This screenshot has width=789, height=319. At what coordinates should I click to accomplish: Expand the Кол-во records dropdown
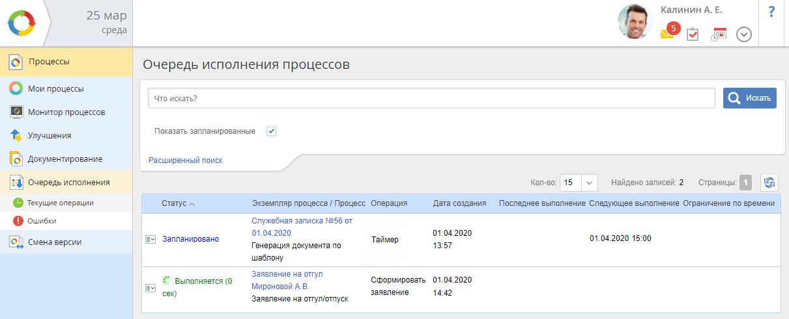589,183
